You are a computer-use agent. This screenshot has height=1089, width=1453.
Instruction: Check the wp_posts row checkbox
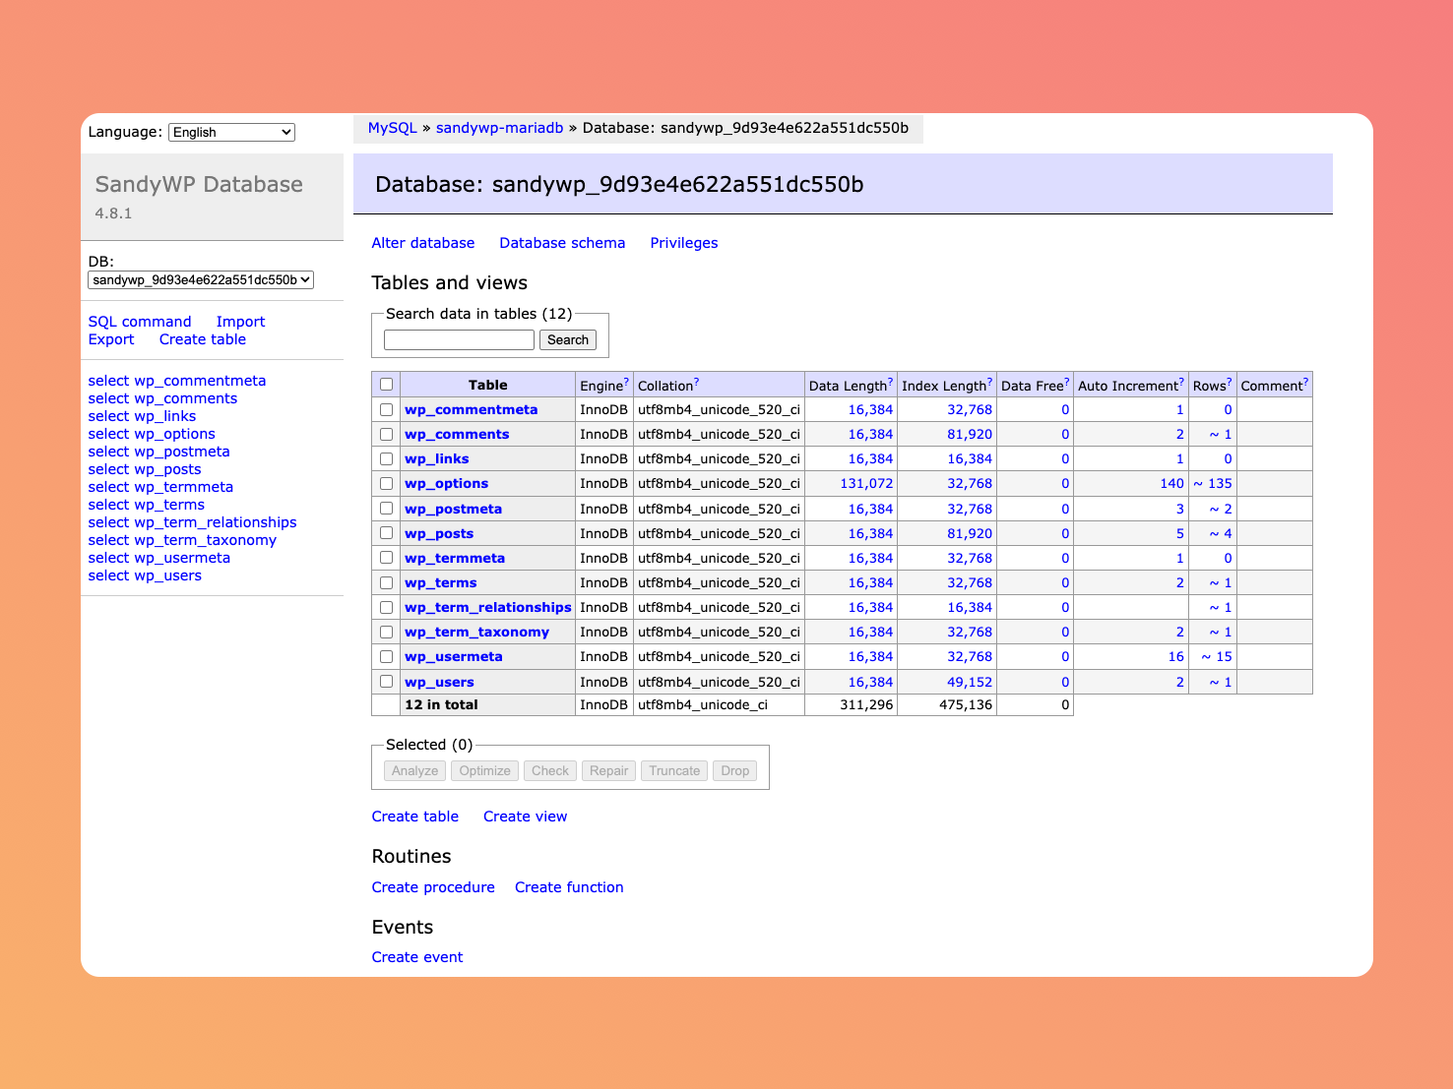tap(386, 533)
